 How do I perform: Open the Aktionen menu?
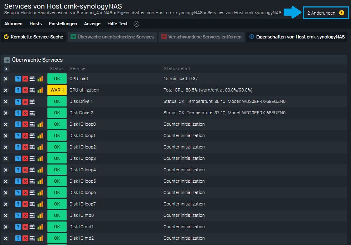tap(13, 24)
